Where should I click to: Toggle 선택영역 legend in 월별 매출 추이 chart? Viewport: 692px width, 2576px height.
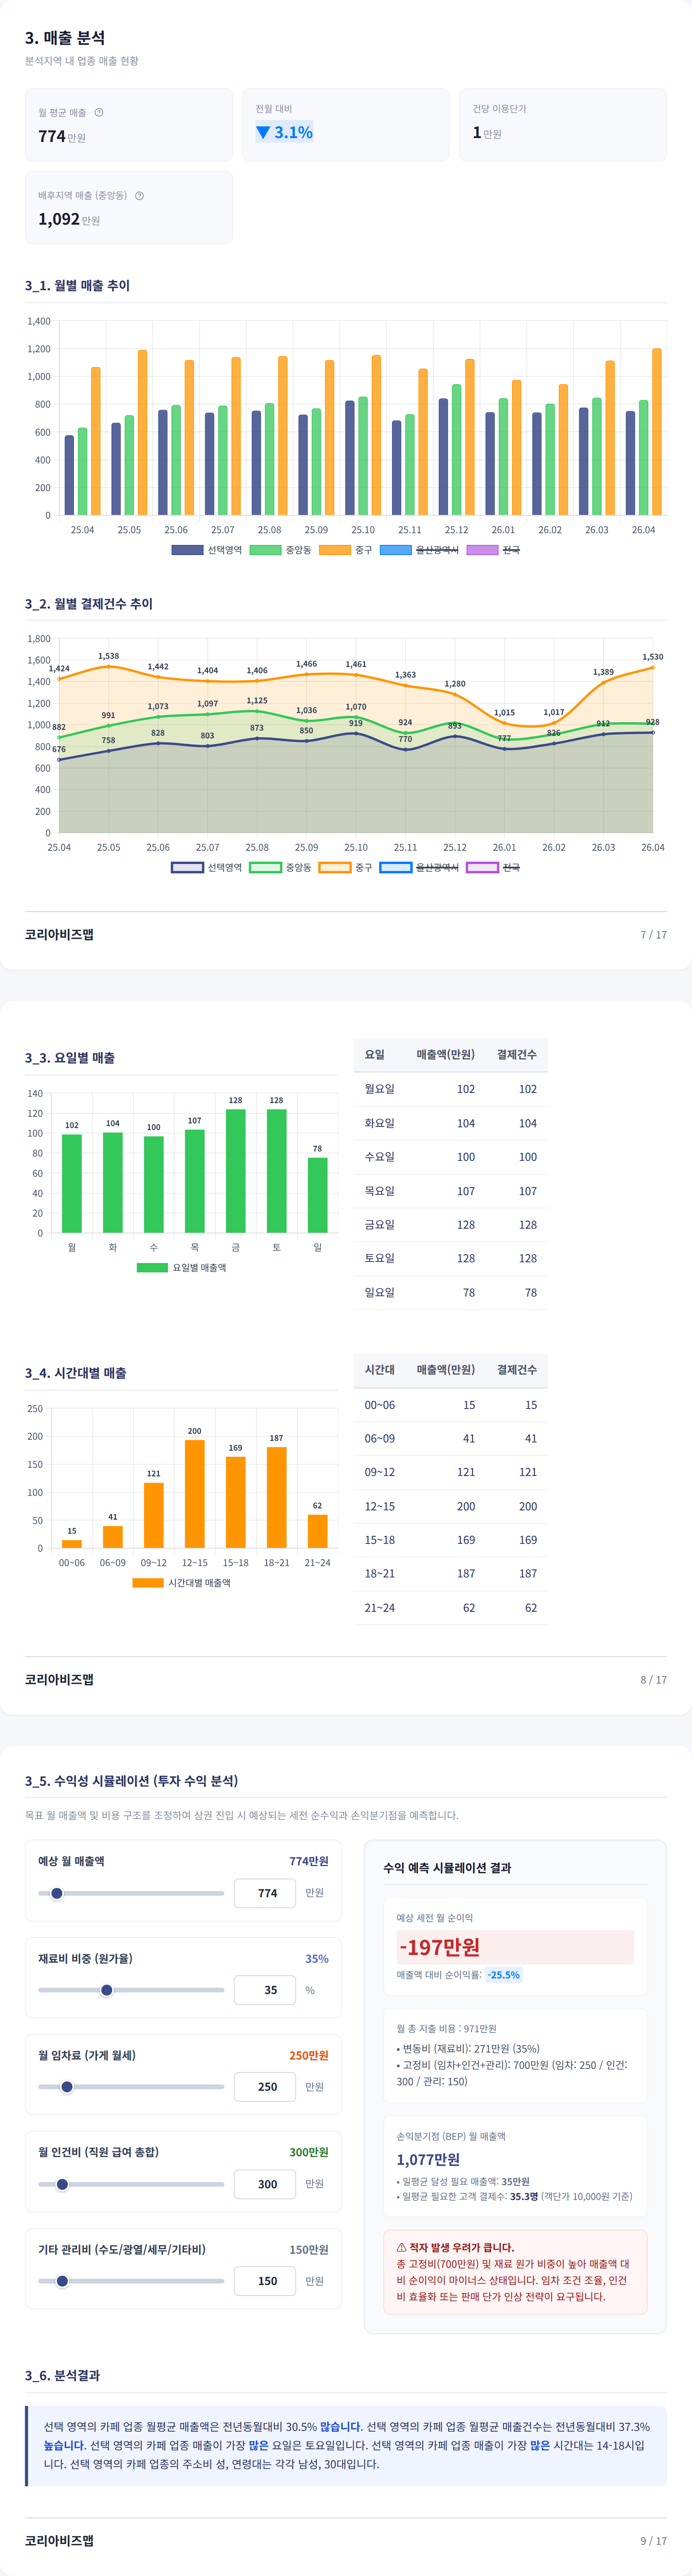click(x=207, y=550)
